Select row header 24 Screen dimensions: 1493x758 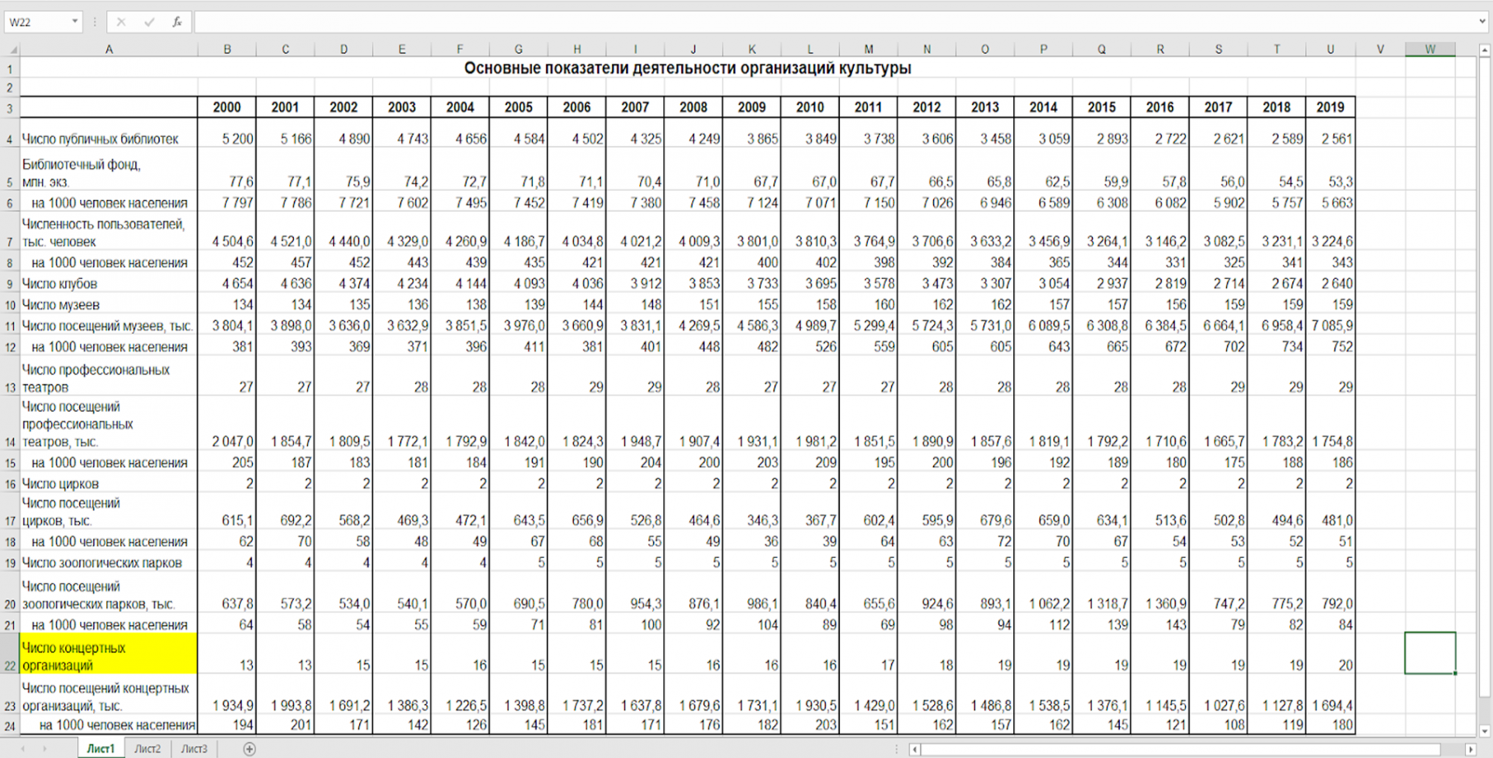(x=10, y=725)
